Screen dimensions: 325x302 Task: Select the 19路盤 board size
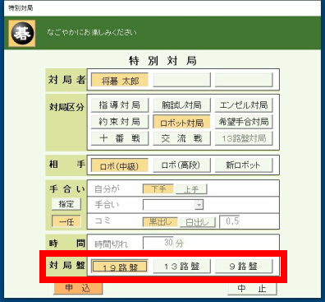120,267
